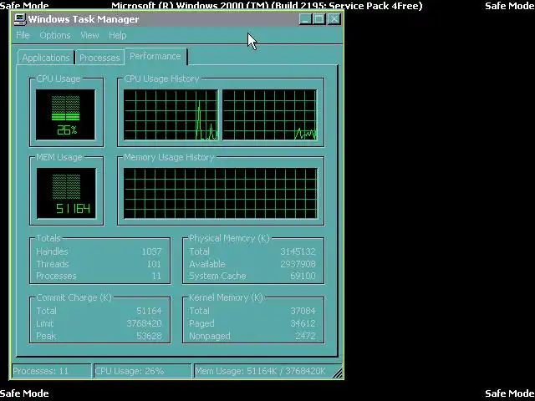The height and width of the screenshot is (401, 535).
Task: Maximize the Task Manager window
Action: pyautogui.click(x=319, y=19)
